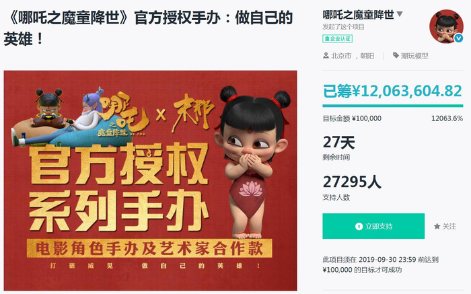Click the 企业认证 certification badge
This screenshot has width=471, height=294.
(x=337, y=39)
